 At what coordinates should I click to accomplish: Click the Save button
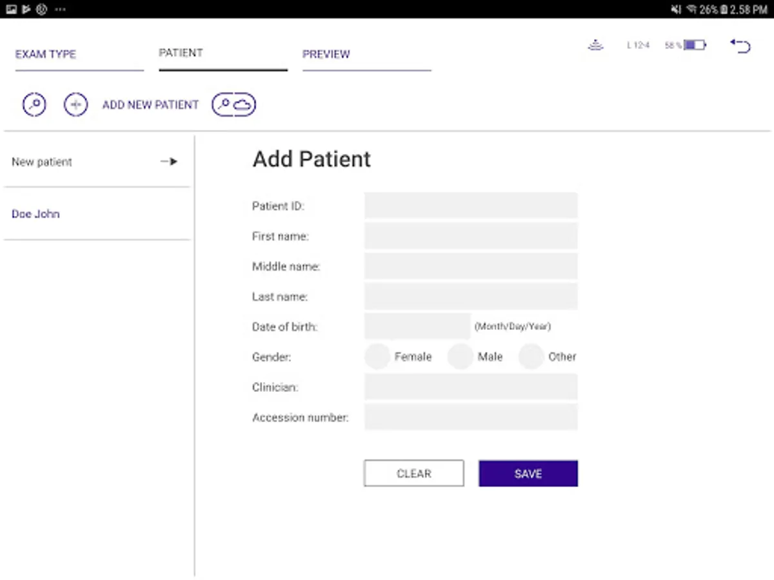click(x=528, y=473)
